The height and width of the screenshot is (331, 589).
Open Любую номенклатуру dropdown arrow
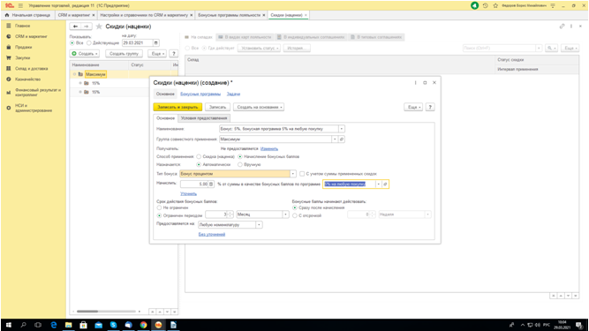pos(259,225)
